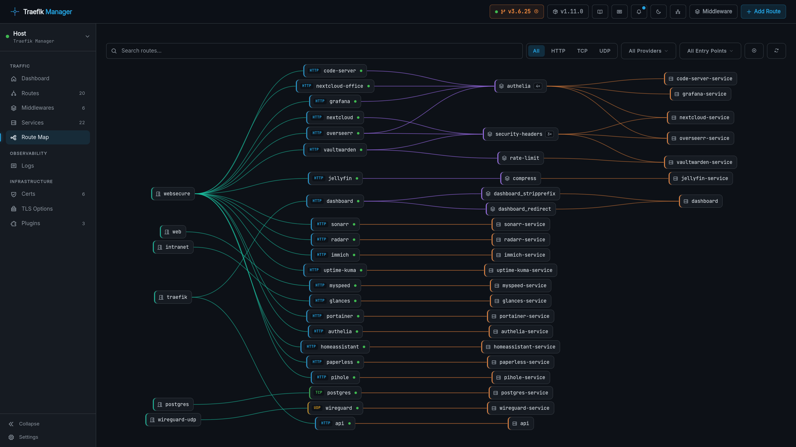
Task: Select the postgres TCP route node
Action: pyautogui.click(x=335, y=393)
